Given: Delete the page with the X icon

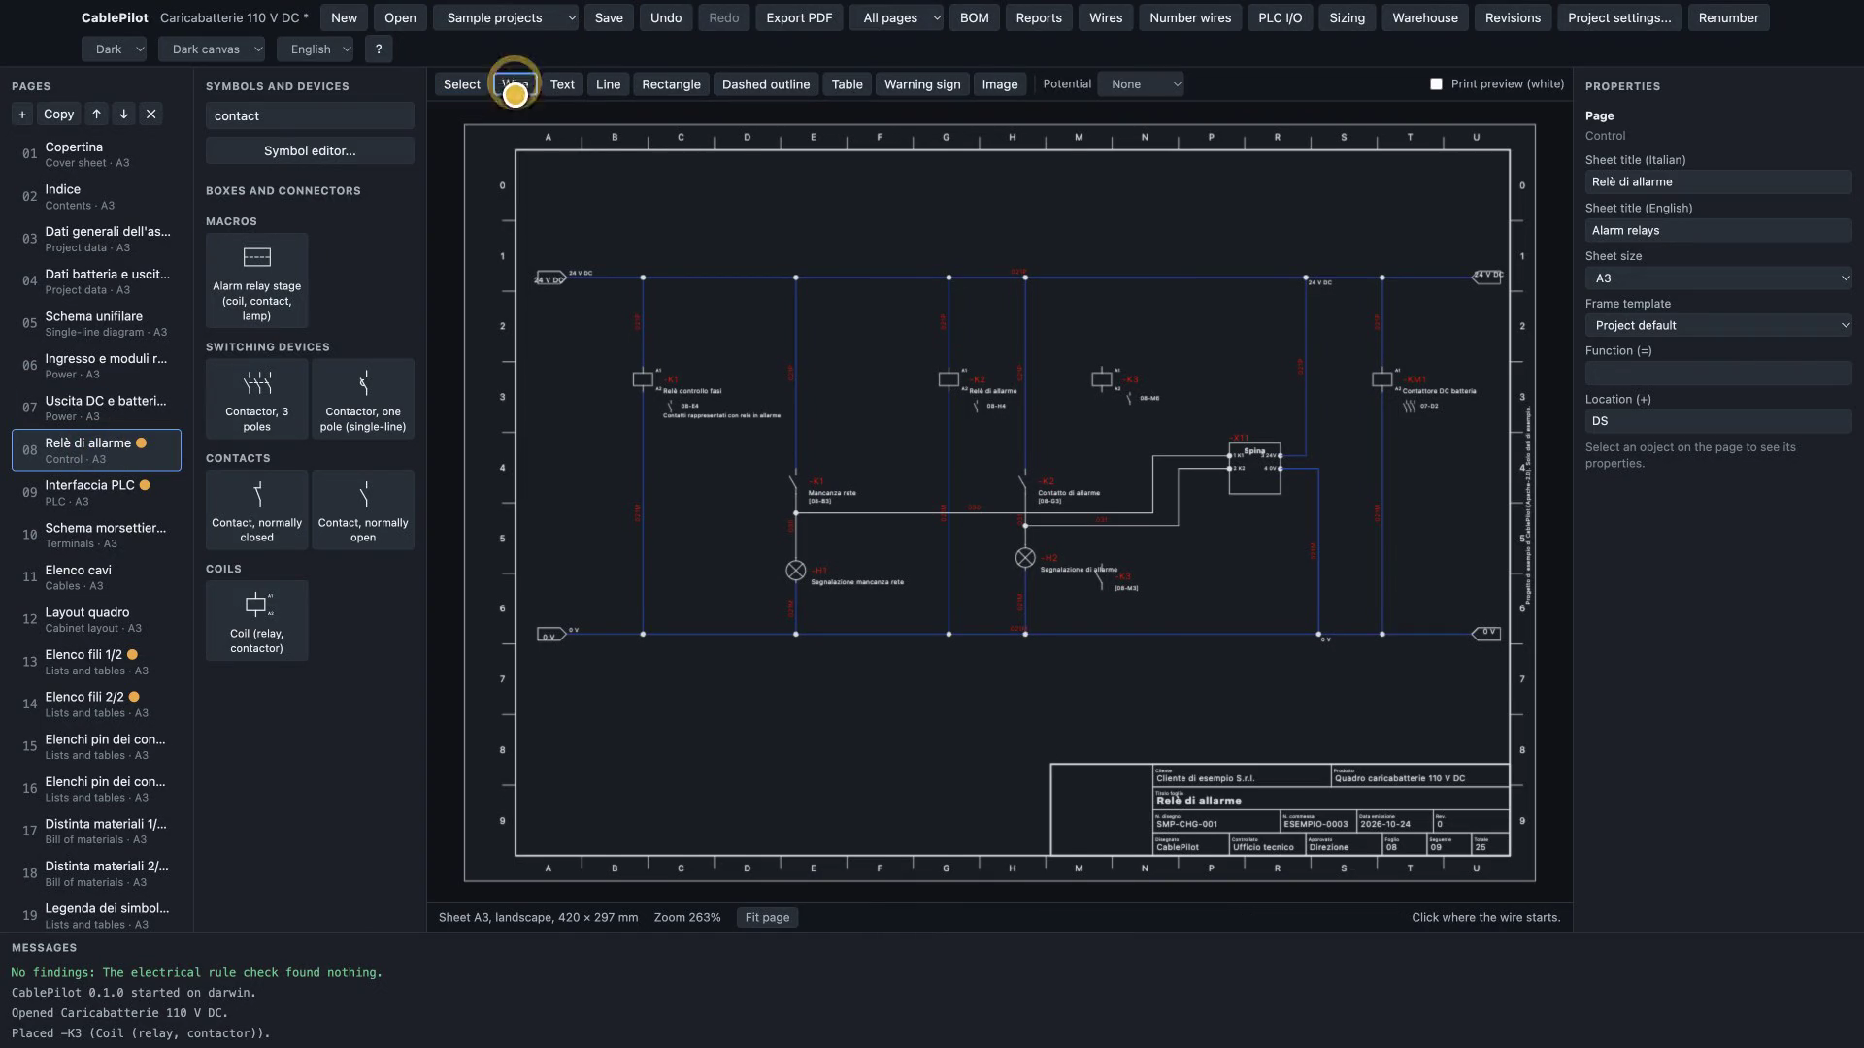Looking at the screenshot, I should [150, 115].
